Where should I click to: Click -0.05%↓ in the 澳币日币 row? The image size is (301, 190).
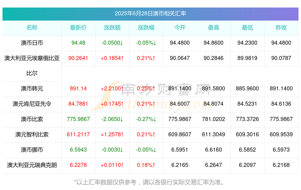point(146,43)
